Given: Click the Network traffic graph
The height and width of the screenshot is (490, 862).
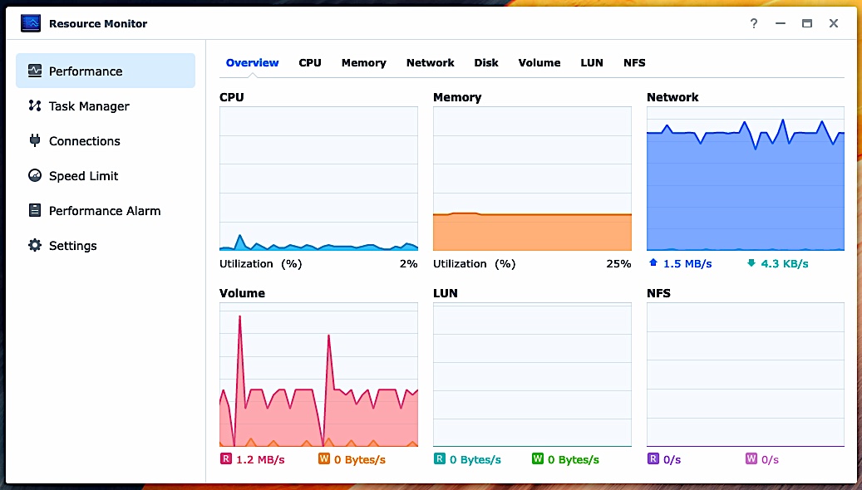Looking at the screenshot, I should (x=745, y=179).
